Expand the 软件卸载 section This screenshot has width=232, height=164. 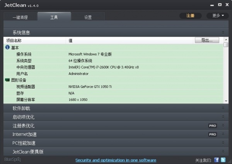coord(223,108)
